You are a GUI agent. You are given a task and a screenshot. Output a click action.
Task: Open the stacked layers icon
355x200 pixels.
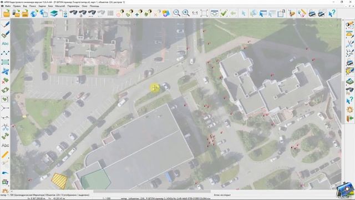54,13
